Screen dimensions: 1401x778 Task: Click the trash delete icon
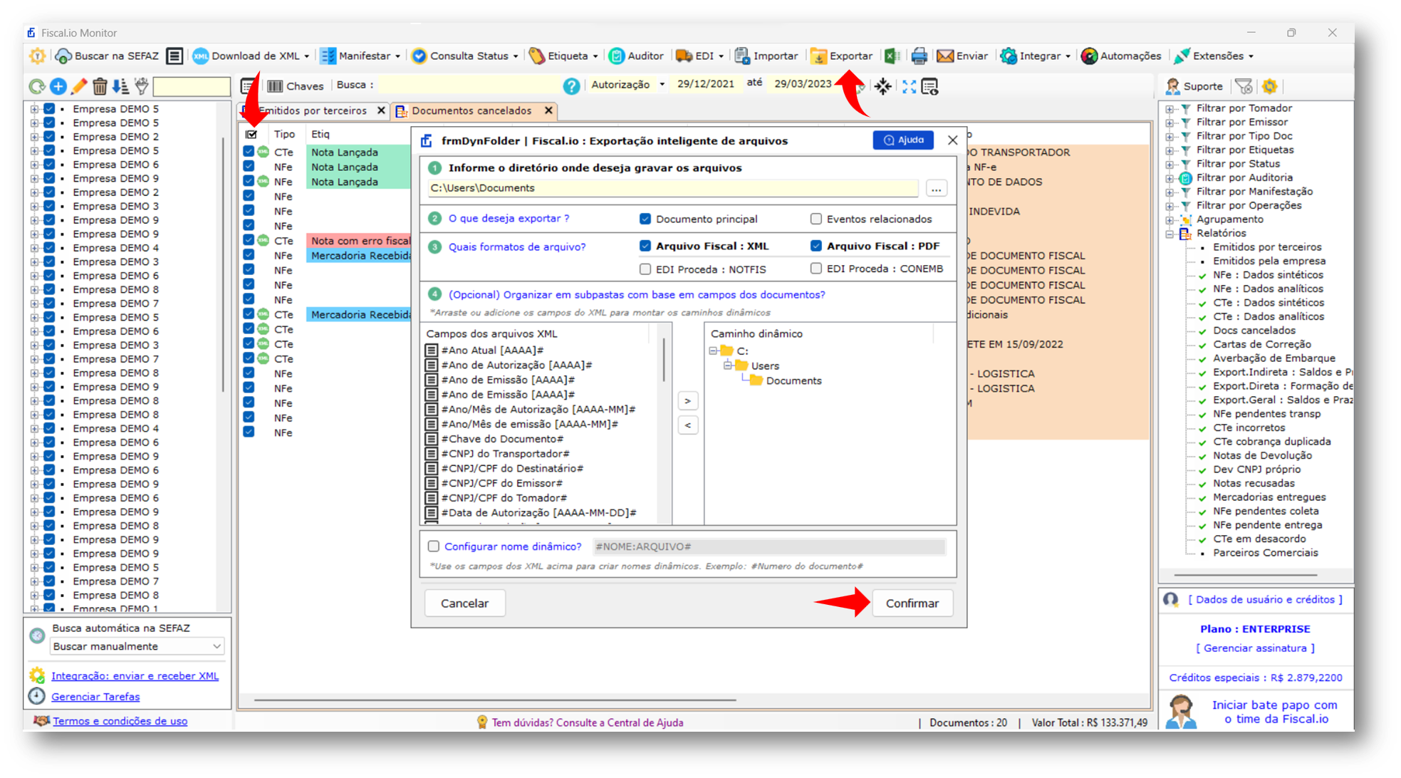(100, 86)
